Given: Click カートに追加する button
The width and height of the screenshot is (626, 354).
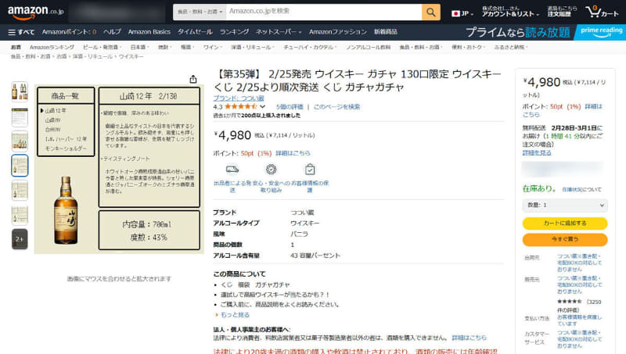Looking at the screenshot, I should pos(564,223).
